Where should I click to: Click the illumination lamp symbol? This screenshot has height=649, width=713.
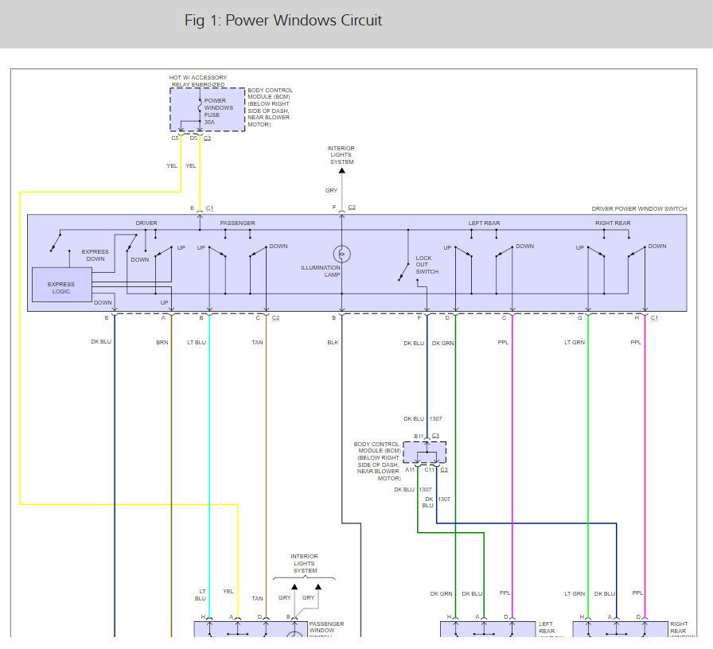[x=342, y=255]
